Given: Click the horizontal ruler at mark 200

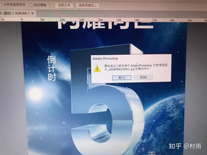Looking at the screenshot, I should tap(101, 20).
